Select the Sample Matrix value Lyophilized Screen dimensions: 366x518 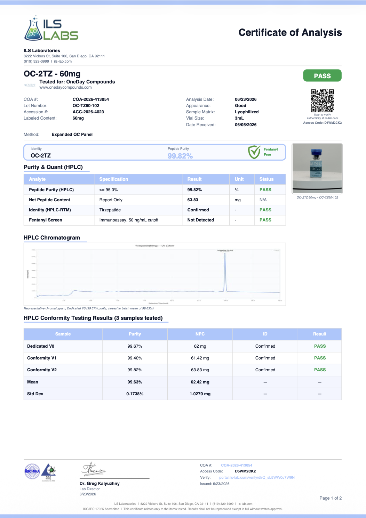coord(247,112)
